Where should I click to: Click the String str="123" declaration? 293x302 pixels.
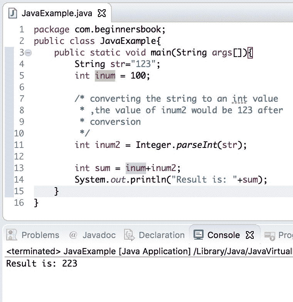click(117, 64)
